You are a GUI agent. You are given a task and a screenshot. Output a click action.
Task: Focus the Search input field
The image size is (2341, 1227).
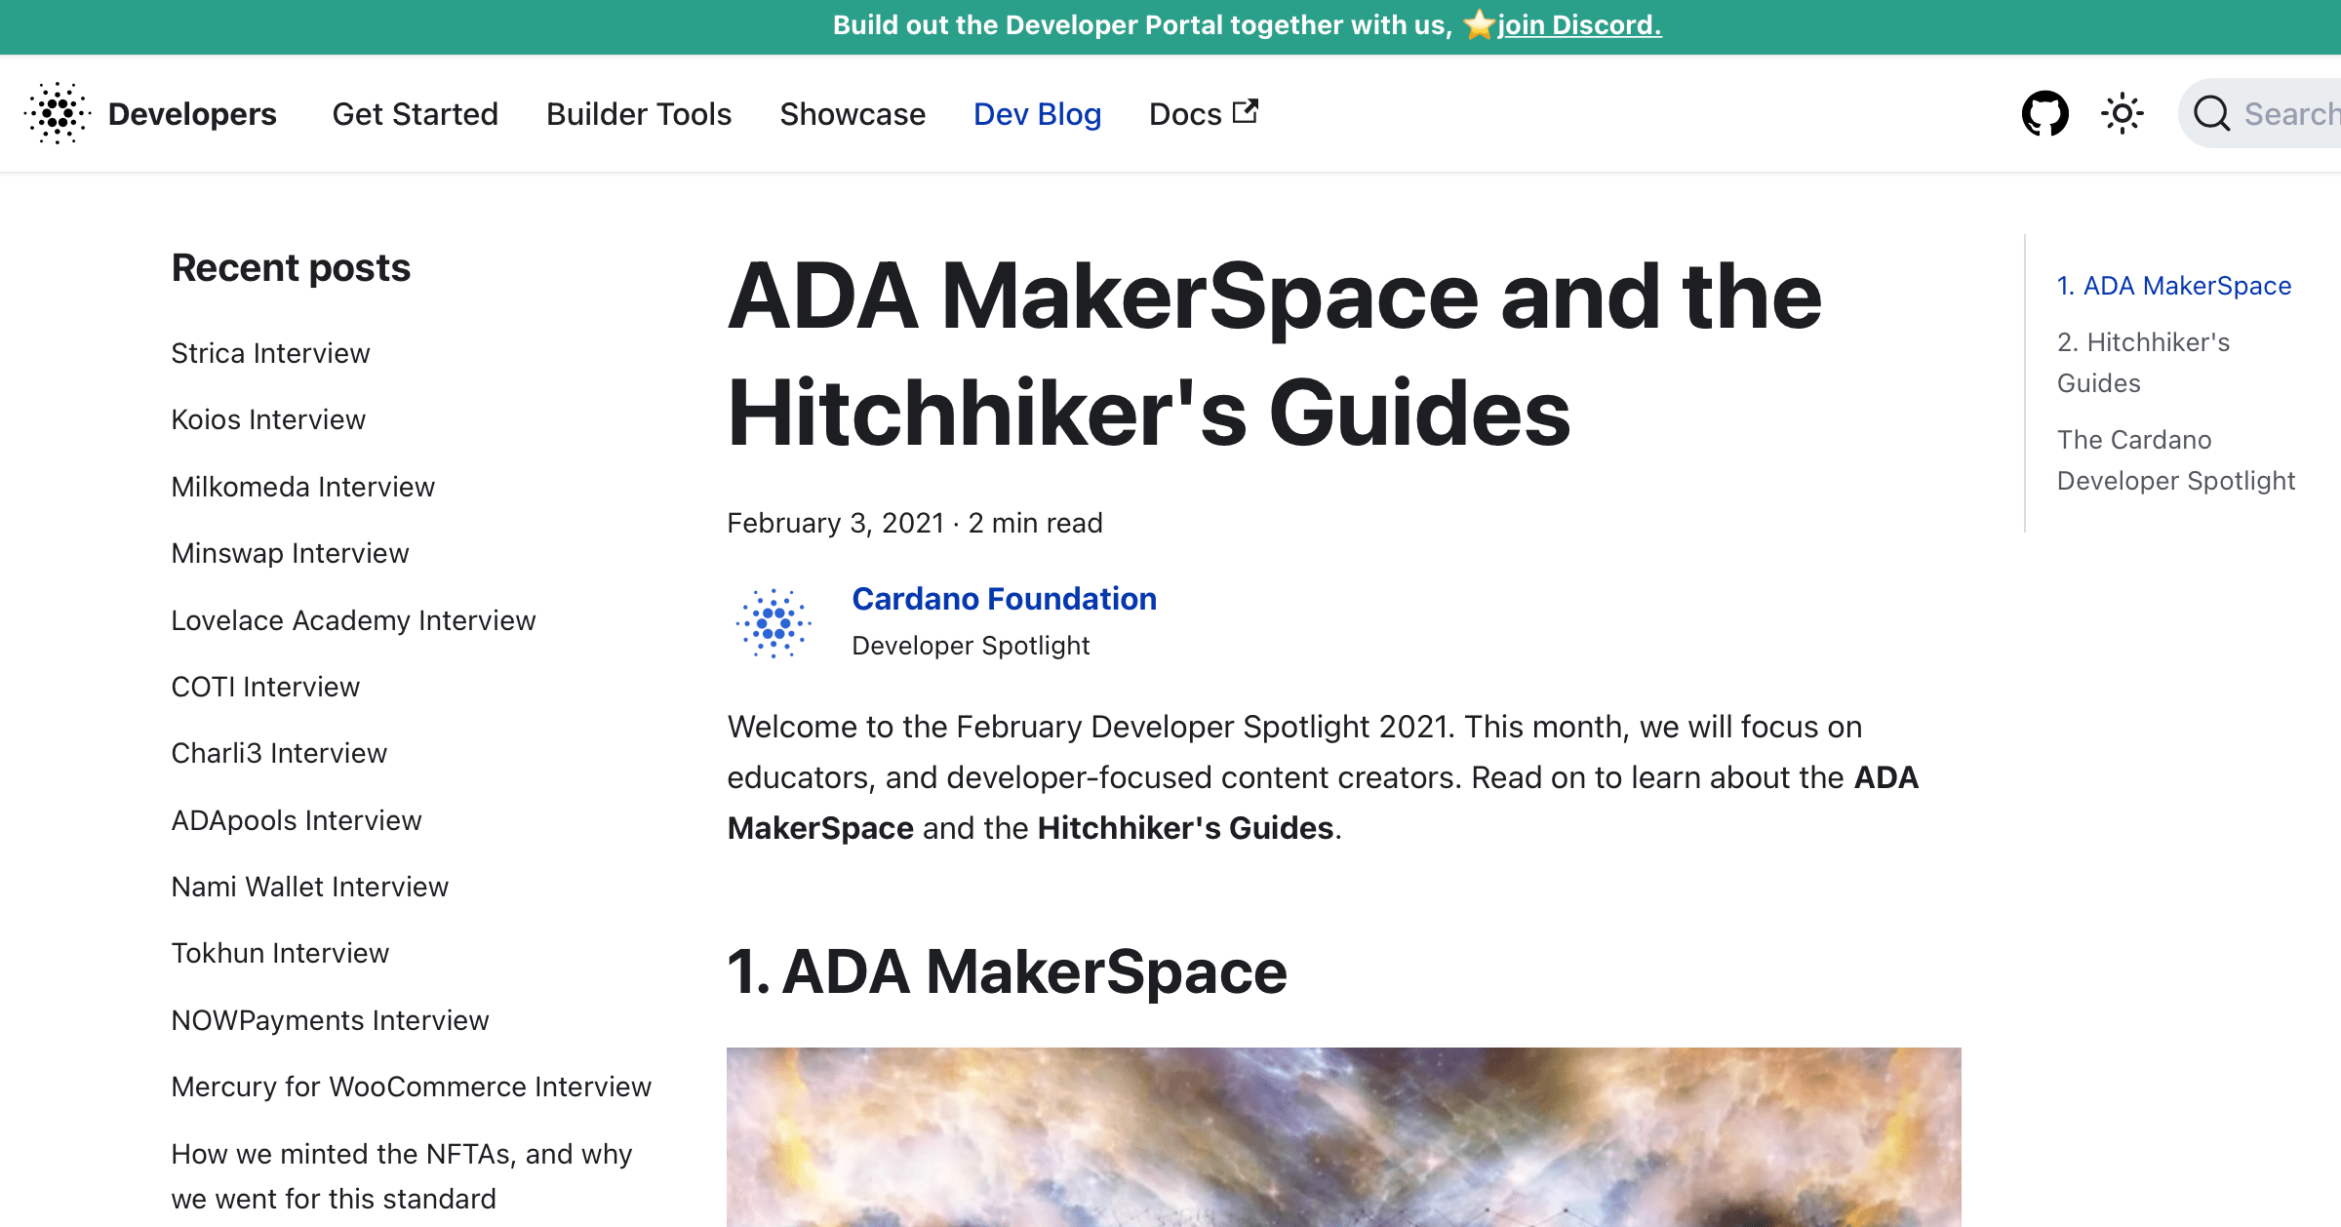pyautogui.click(x=2259, y=114)
